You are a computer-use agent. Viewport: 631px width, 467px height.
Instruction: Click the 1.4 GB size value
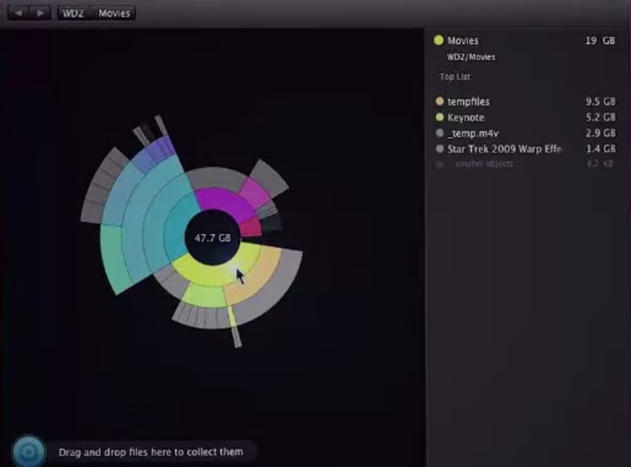point(600,149)
